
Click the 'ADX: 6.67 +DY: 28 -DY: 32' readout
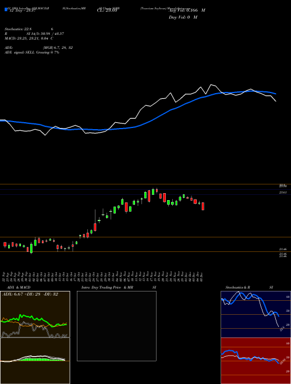[30, 294]
